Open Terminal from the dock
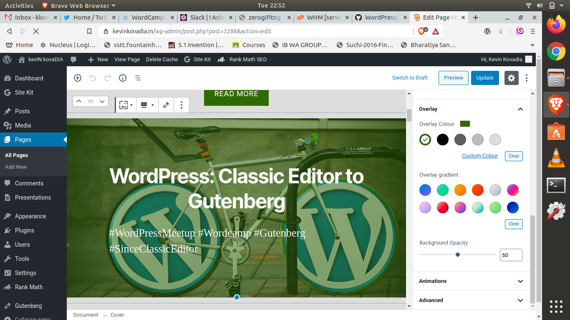Image resolution: width=570 pixels, height=320 pixels. [x=556, y=185]
